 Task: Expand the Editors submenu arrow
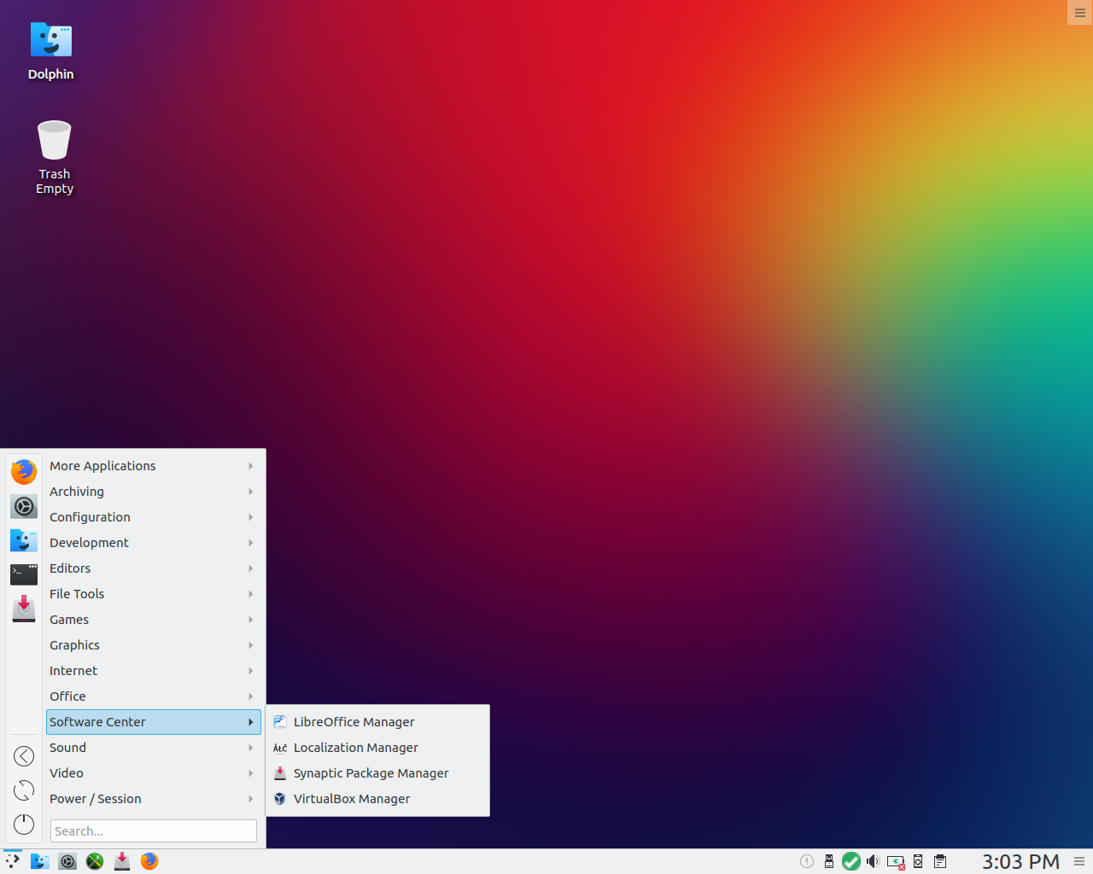point(251,568)
